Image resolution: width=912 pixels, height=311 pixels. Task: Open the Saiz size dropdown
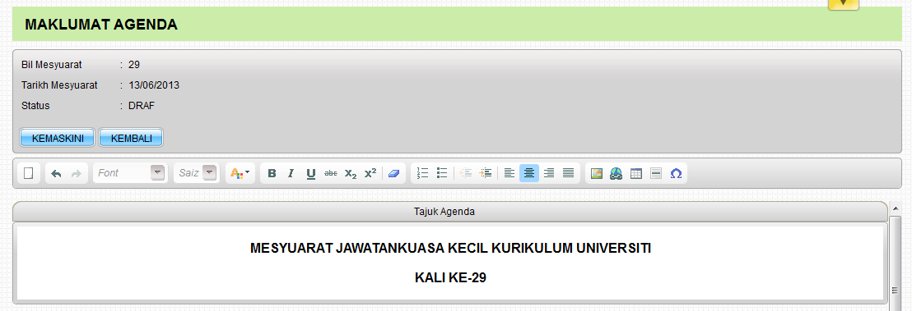click(x=196, y=173)
